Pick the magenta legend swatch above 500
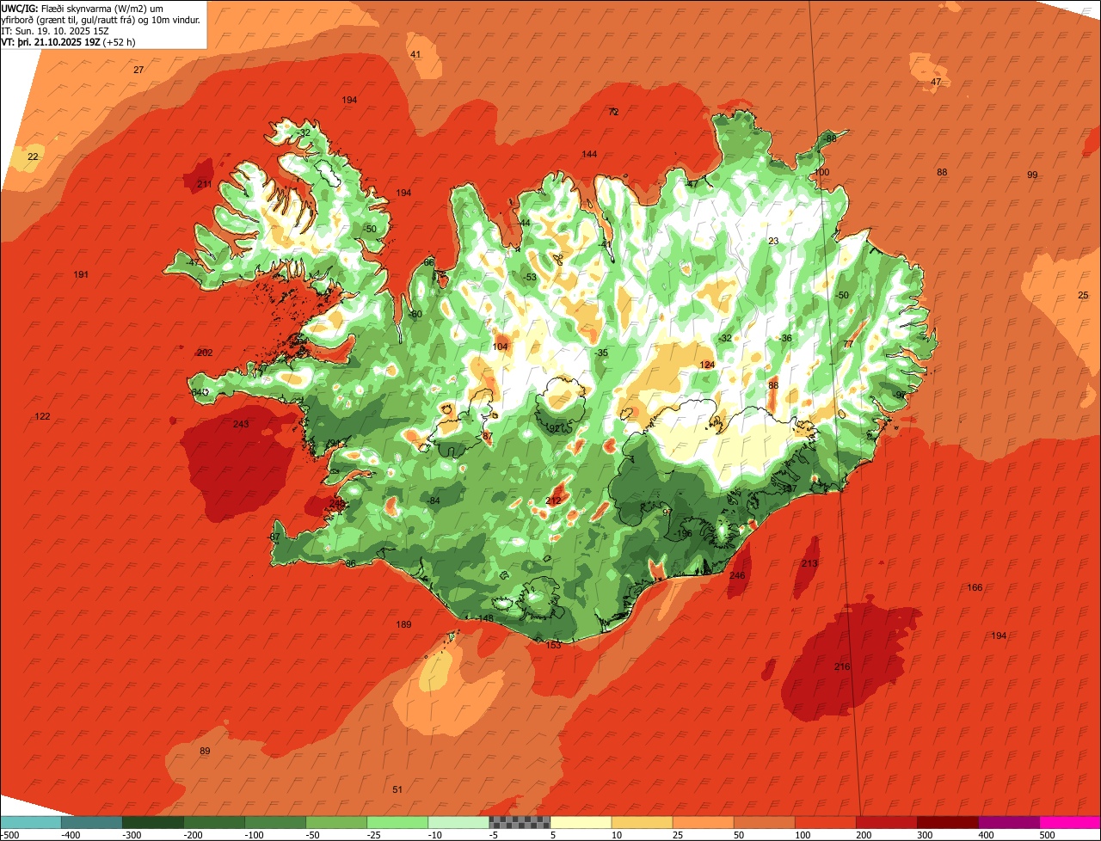This screenshot has width=1101, height=841. 1070,823
